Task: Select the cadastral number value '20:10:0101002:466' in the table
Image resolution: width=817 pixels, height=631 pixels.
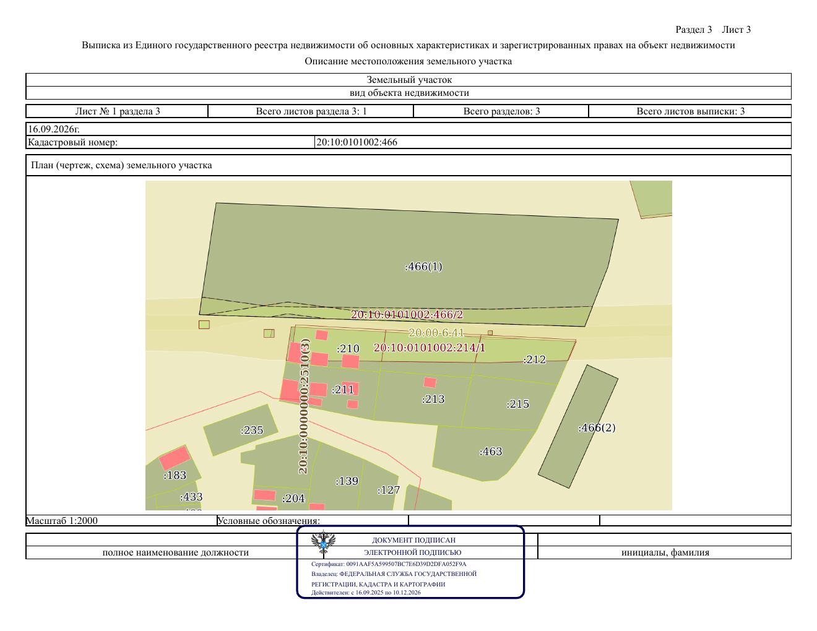Action: 357,142
